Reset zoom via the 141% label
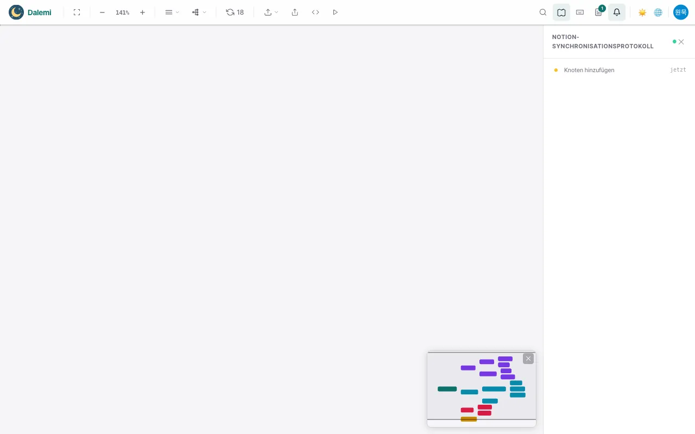This screenshot has height=434, width=695. coord(122,12)
